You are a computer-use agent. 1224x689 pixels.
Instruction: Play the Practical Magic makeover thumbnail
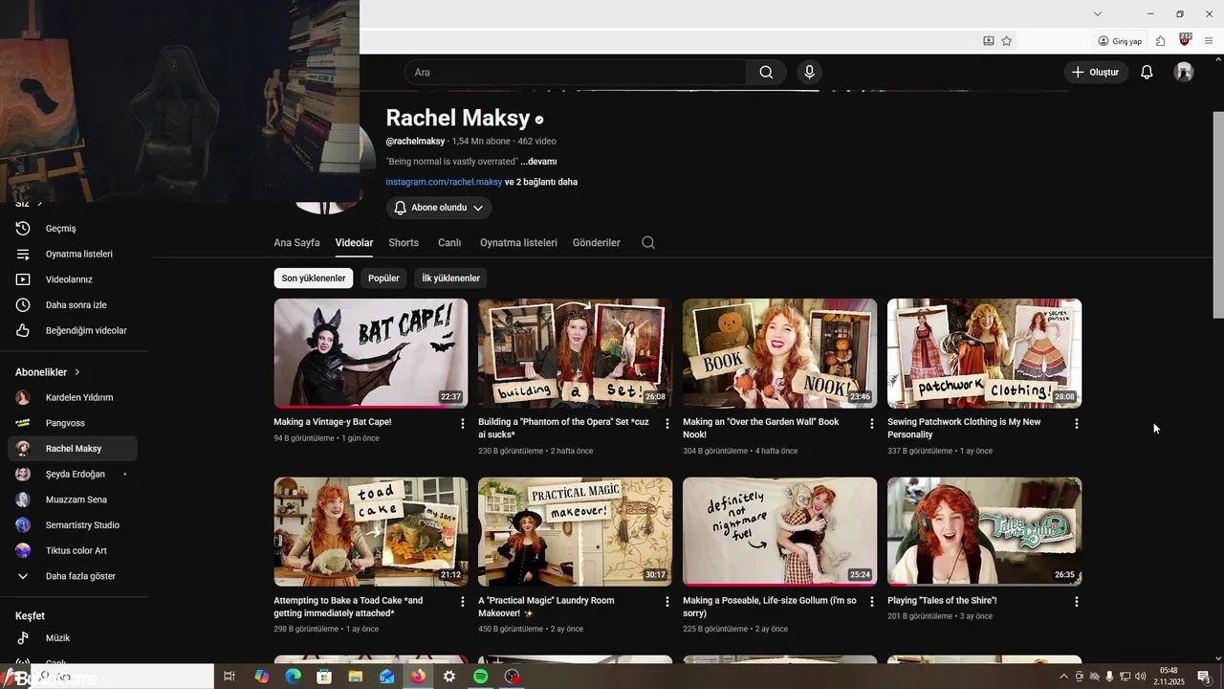pos(576,532)
